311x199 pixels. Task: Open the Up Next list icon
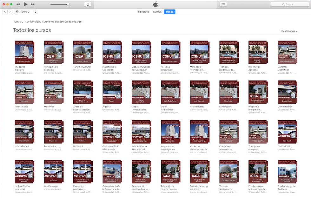click(x=223, y=4)
